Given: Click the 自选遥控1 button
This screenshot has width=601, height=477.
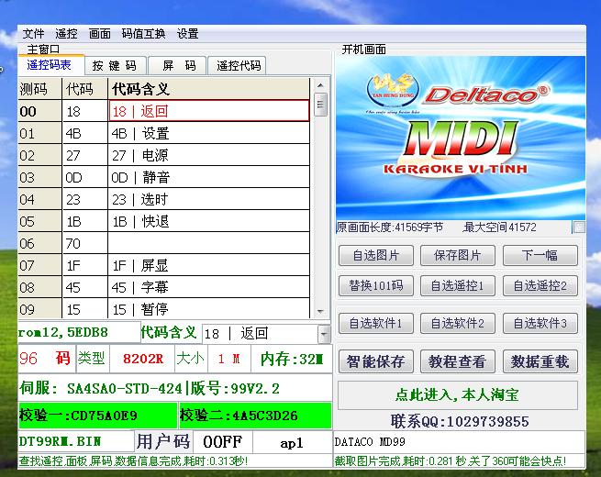Looking at the screenshot, I should click(x=458, y=285).
